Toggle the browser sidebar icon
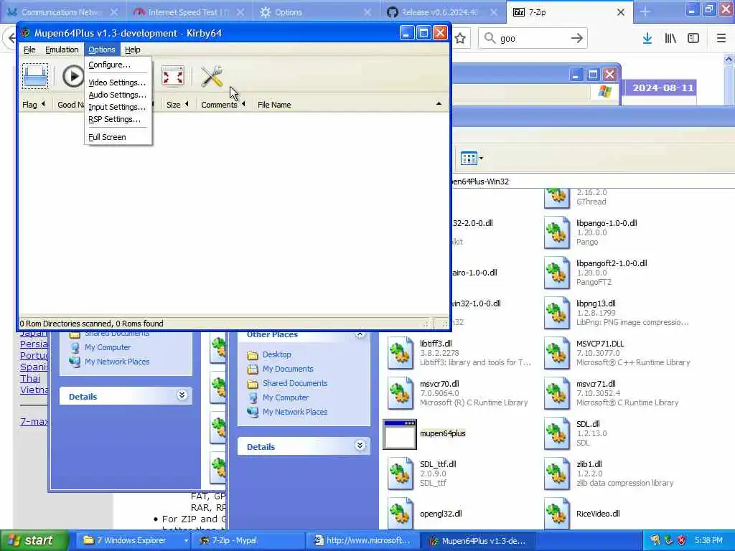735x551 pixels. pyautogui.click(x=693, y=39)
